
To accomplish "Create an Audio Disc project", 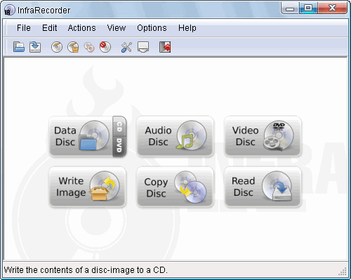I will (x=175, y=136).
